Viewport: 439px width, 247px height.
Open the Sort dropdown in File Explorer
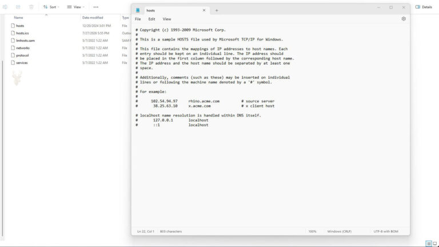[51, 7]
